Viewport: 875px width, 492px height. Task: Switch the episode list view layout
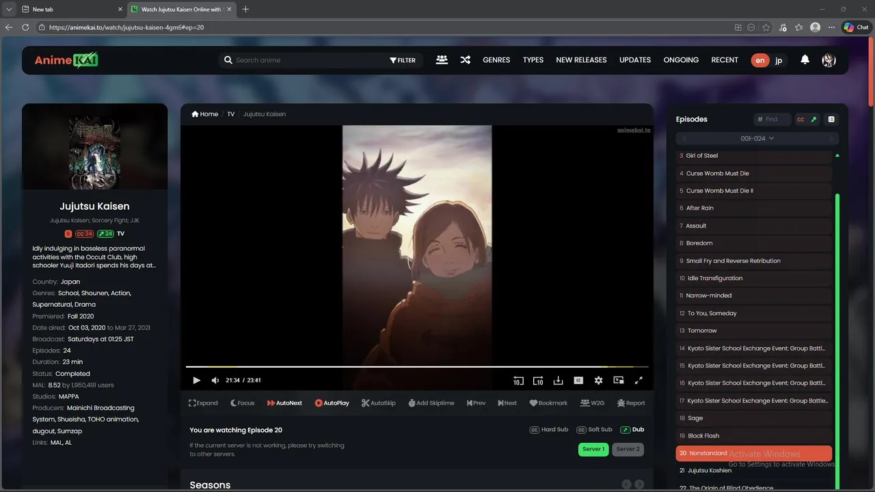click(x=831, y=119)
